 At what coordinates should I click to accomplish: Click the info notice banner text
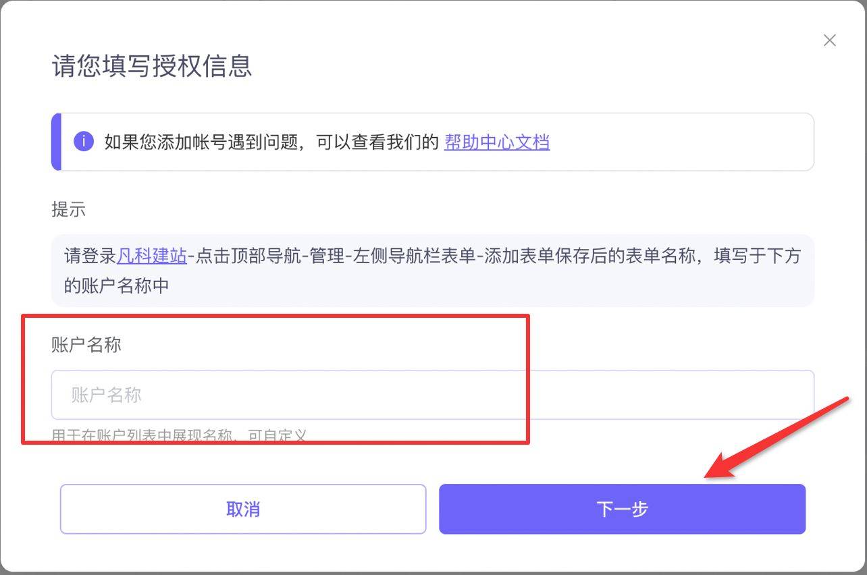pyautogui.click(x=270, y=142)
